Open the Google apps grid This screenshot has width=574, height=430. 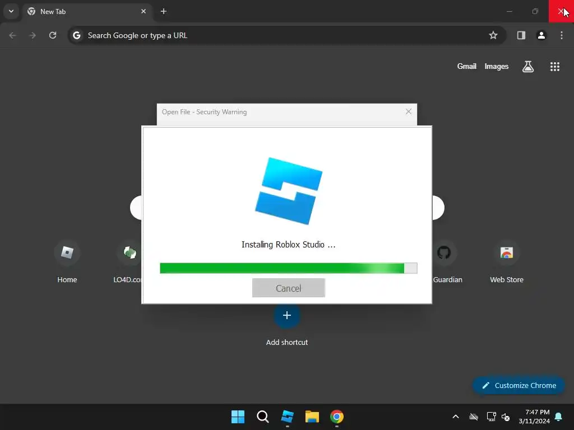click(554, 67)
